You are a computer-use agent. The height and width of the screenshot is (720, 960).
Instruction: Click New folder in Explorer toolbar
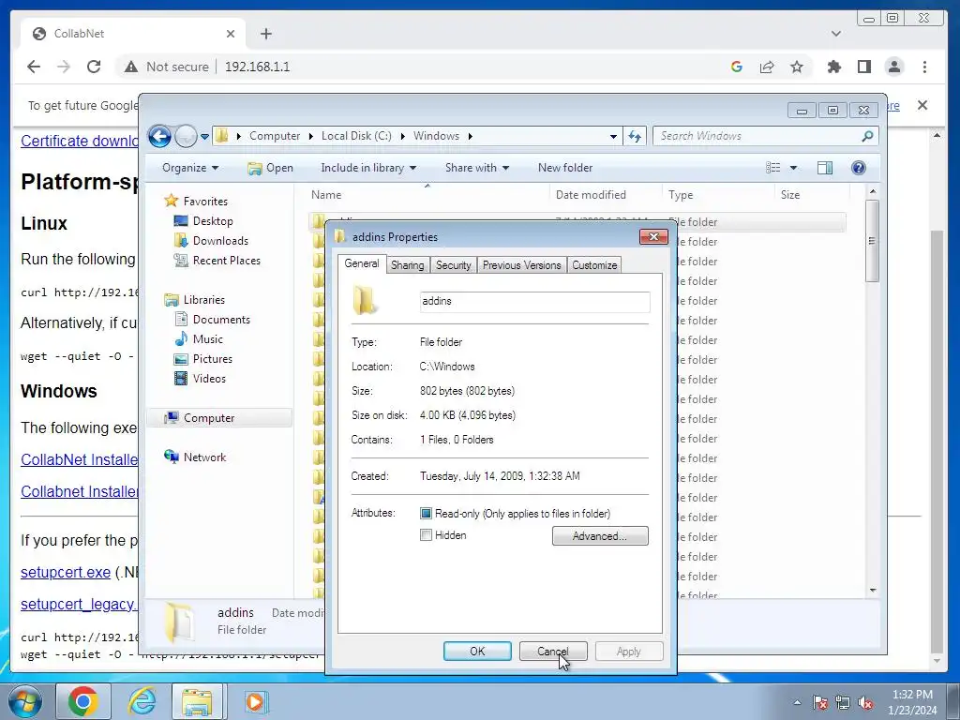pyautogui.click(x=565, y=168)
